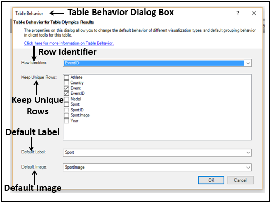This screenshot has width=271, height=203.
Task: Open the Row Identifier dropdown arrow
Action: (x=248, y=63)
